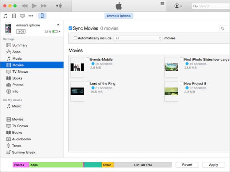Open TV Shows under On My Device
This screenshot has height=172, width=230.
pyautogui.click(x=32, y=126)
